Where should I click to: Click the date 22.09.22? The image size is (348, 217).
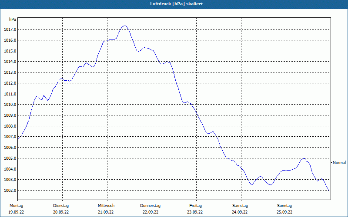pyautogui.click(x=151, y=212)
